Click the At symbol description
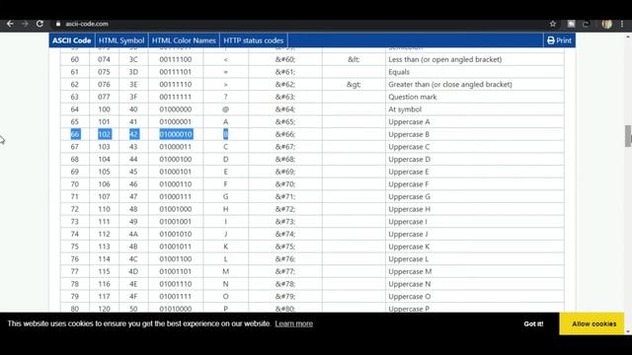 pyautogui.click(x=405, y=109)
